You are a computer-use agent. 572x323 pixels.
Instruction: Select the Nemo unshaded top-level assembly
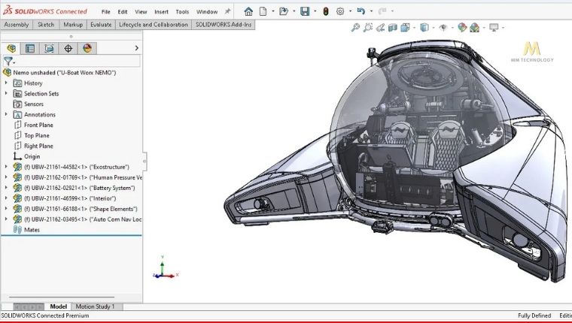(x=65, y=72)
